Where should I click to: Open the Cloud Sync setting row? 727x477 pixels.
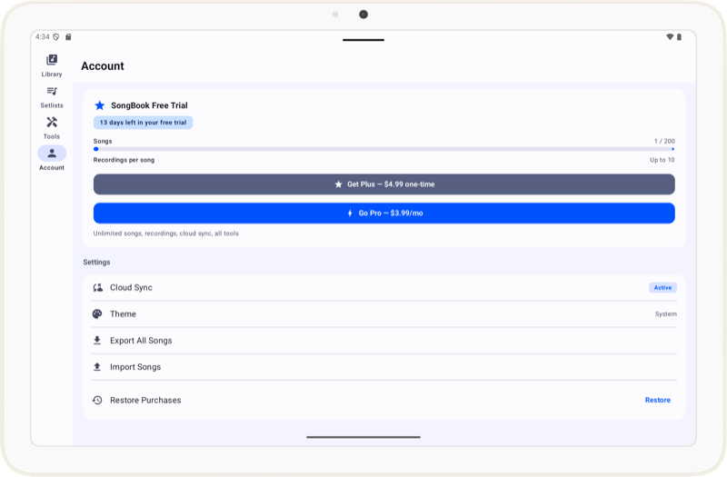(383, 288)
